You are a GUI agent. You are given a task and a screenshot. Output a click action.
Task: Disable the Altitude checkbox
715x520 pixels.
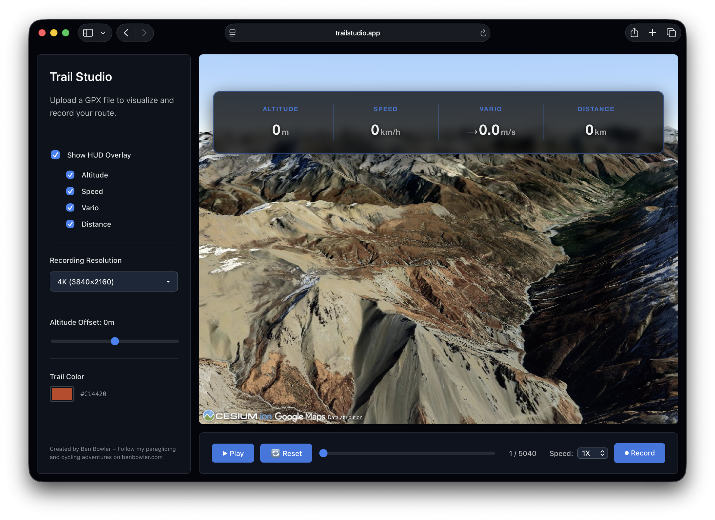[70, 175]
